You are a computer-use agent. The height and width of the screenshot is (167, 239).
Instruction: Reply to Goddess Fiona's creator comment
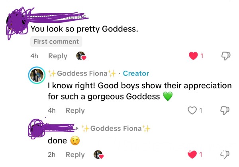pos(75,111)
